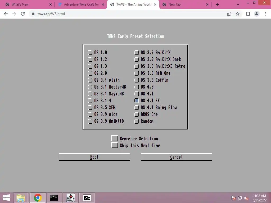The image size is (271, 203).
Task: Toggle the browser side panel icon
Action: [x=248, y=14]
